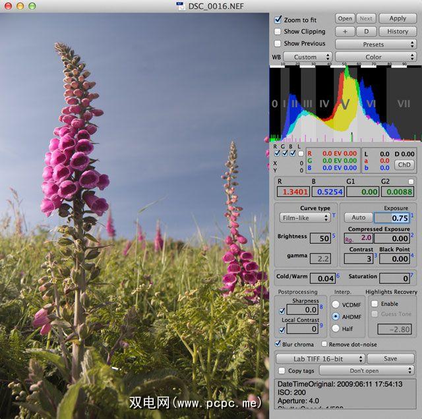The height and width of the screenshot is (419, 422).
Task: Open the DSC_0016.NEF title bar file icon
Action: click(180, 6)
